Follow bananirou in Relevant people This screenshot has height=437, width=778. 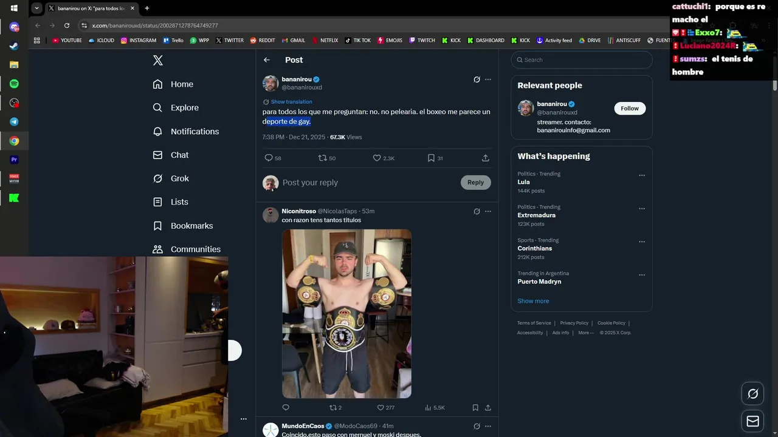(630, 108)
